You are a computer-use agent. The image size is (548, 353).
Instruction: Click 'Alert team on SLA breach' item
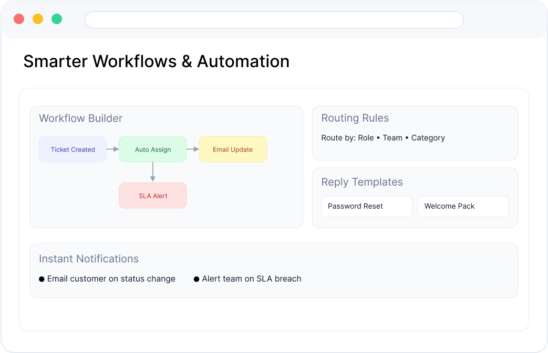pos(248,279)
